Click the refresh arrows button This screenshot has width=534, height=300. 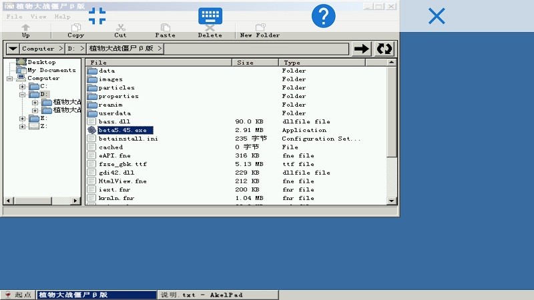384,49
